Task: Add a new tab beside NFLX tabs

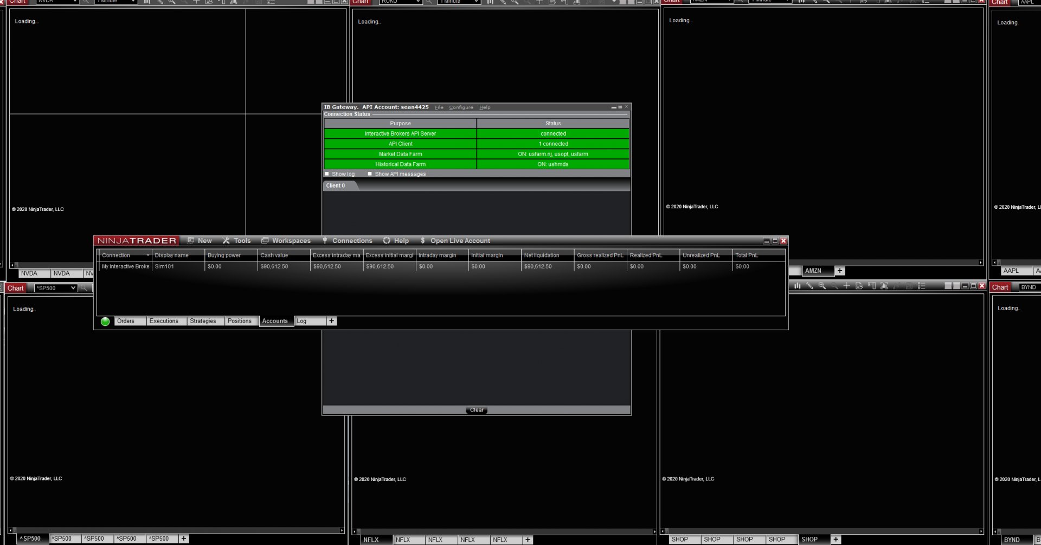Action: [x=528, y=540]
